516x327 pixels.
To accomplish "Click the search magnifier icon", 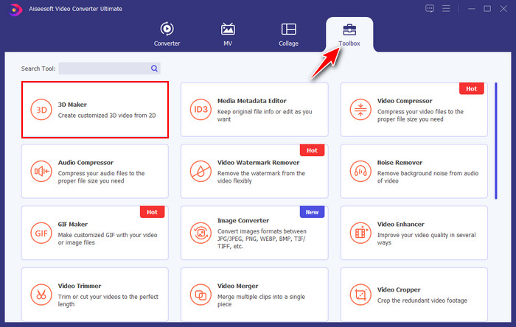I will [x=154, y=68].
